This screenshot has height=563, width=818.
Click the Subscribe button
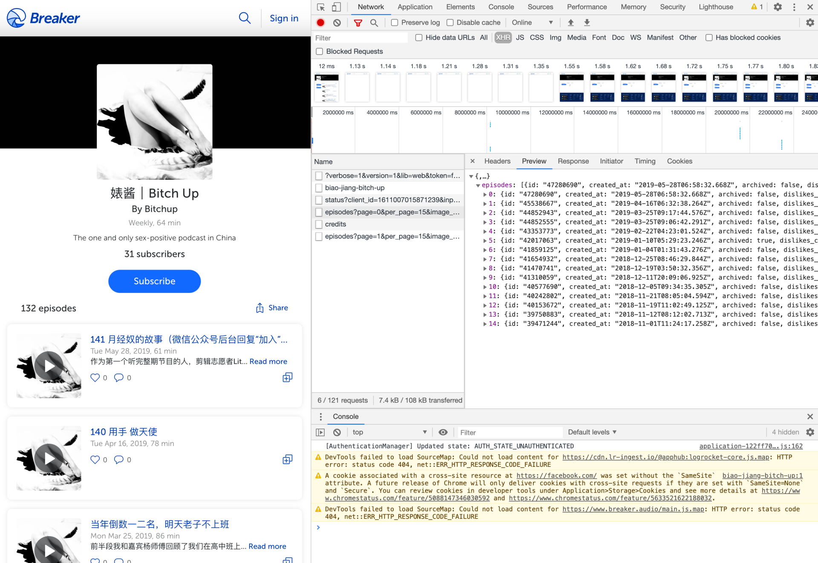[154, 281]
